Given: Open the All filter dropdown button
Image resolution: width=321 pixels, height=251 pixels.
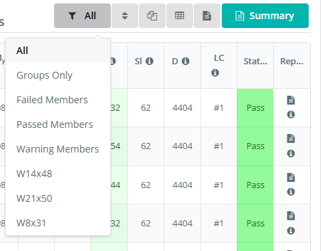Looking at the screenshot, I should [x=82, y=16].
